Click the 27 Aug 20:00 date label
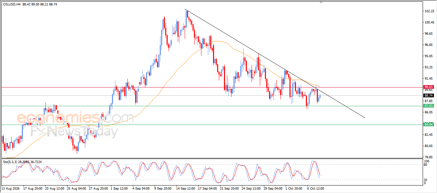The width and height of the screenshot is (437, 193). pyautogui.click(x=98, y=188)
